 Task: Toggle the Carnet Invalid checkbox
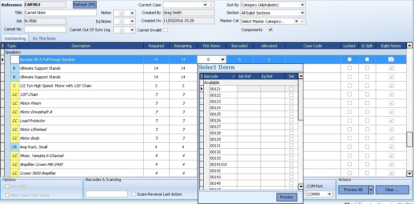tap(166, 30)
